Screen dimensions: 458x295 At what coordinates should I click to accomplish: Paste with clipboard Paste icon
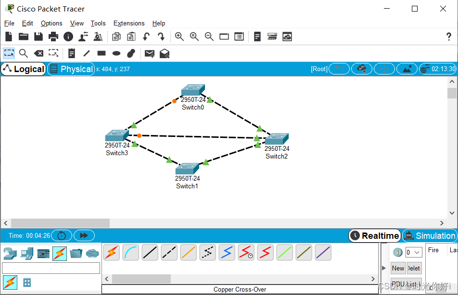click(x=131, y=37)
